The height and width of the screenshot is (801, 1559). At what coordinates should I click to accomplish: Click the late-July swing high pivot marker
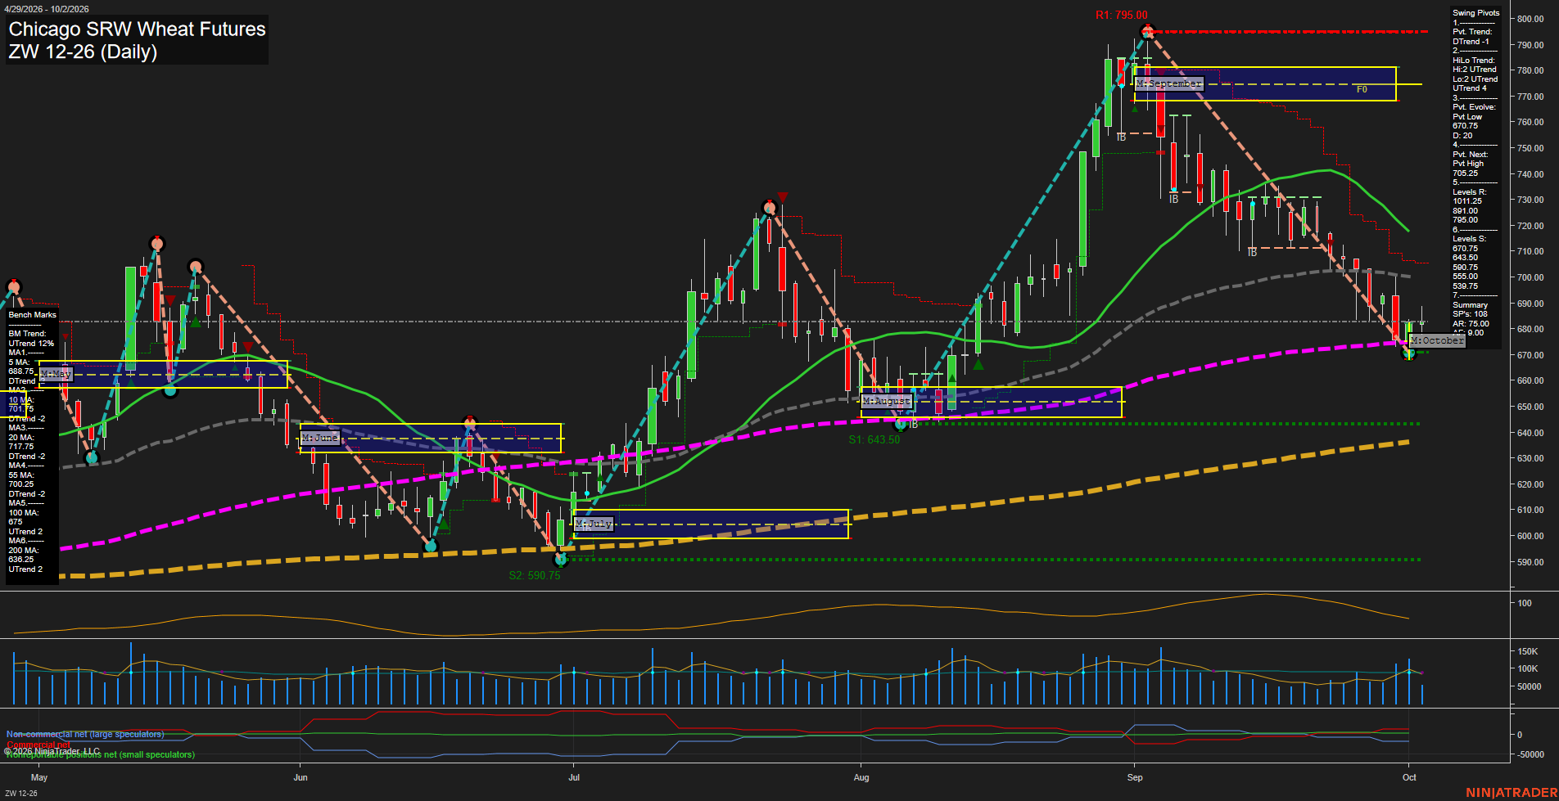769,208
